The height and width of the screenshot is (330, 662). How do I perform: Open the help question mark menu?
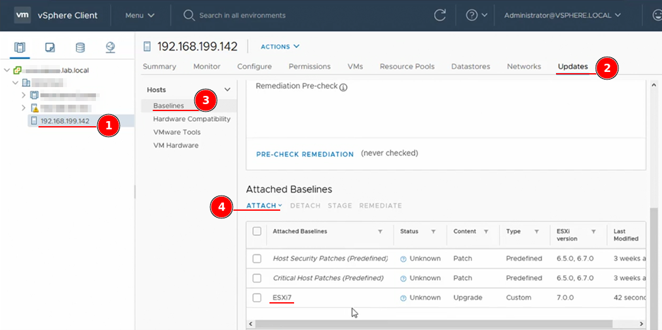pos(471,15)
